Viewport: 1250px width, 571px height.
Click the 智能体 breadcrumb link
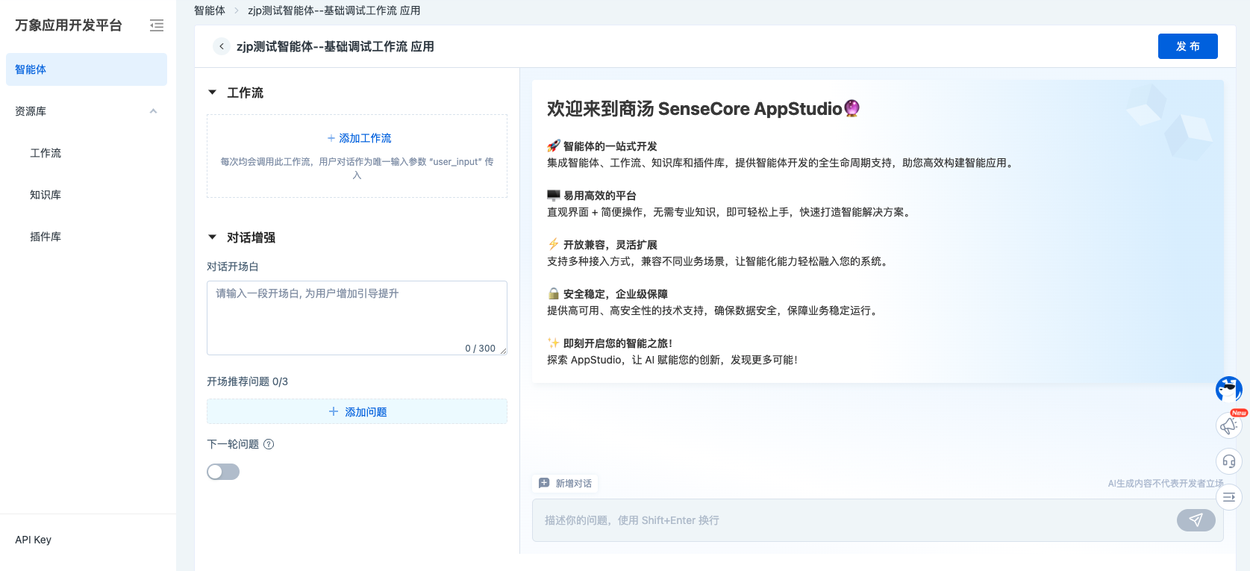coord(210,10)
